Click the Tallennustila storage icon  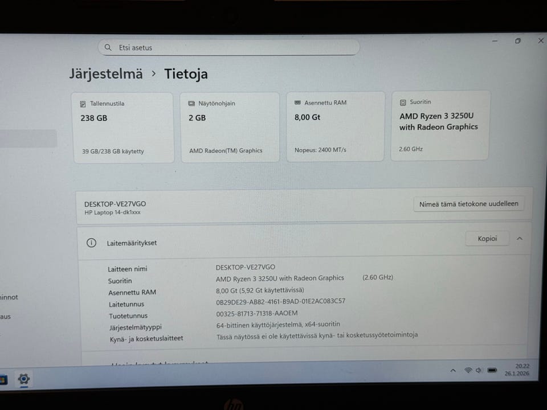point(83,104)
